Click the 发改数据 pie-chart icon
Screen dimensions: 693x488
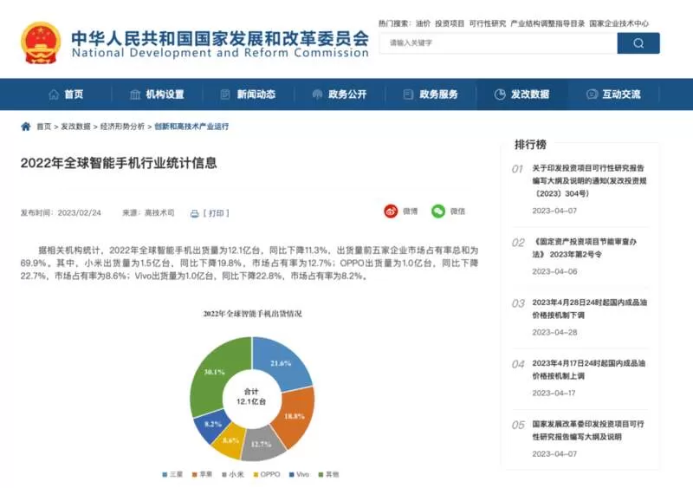500,94
